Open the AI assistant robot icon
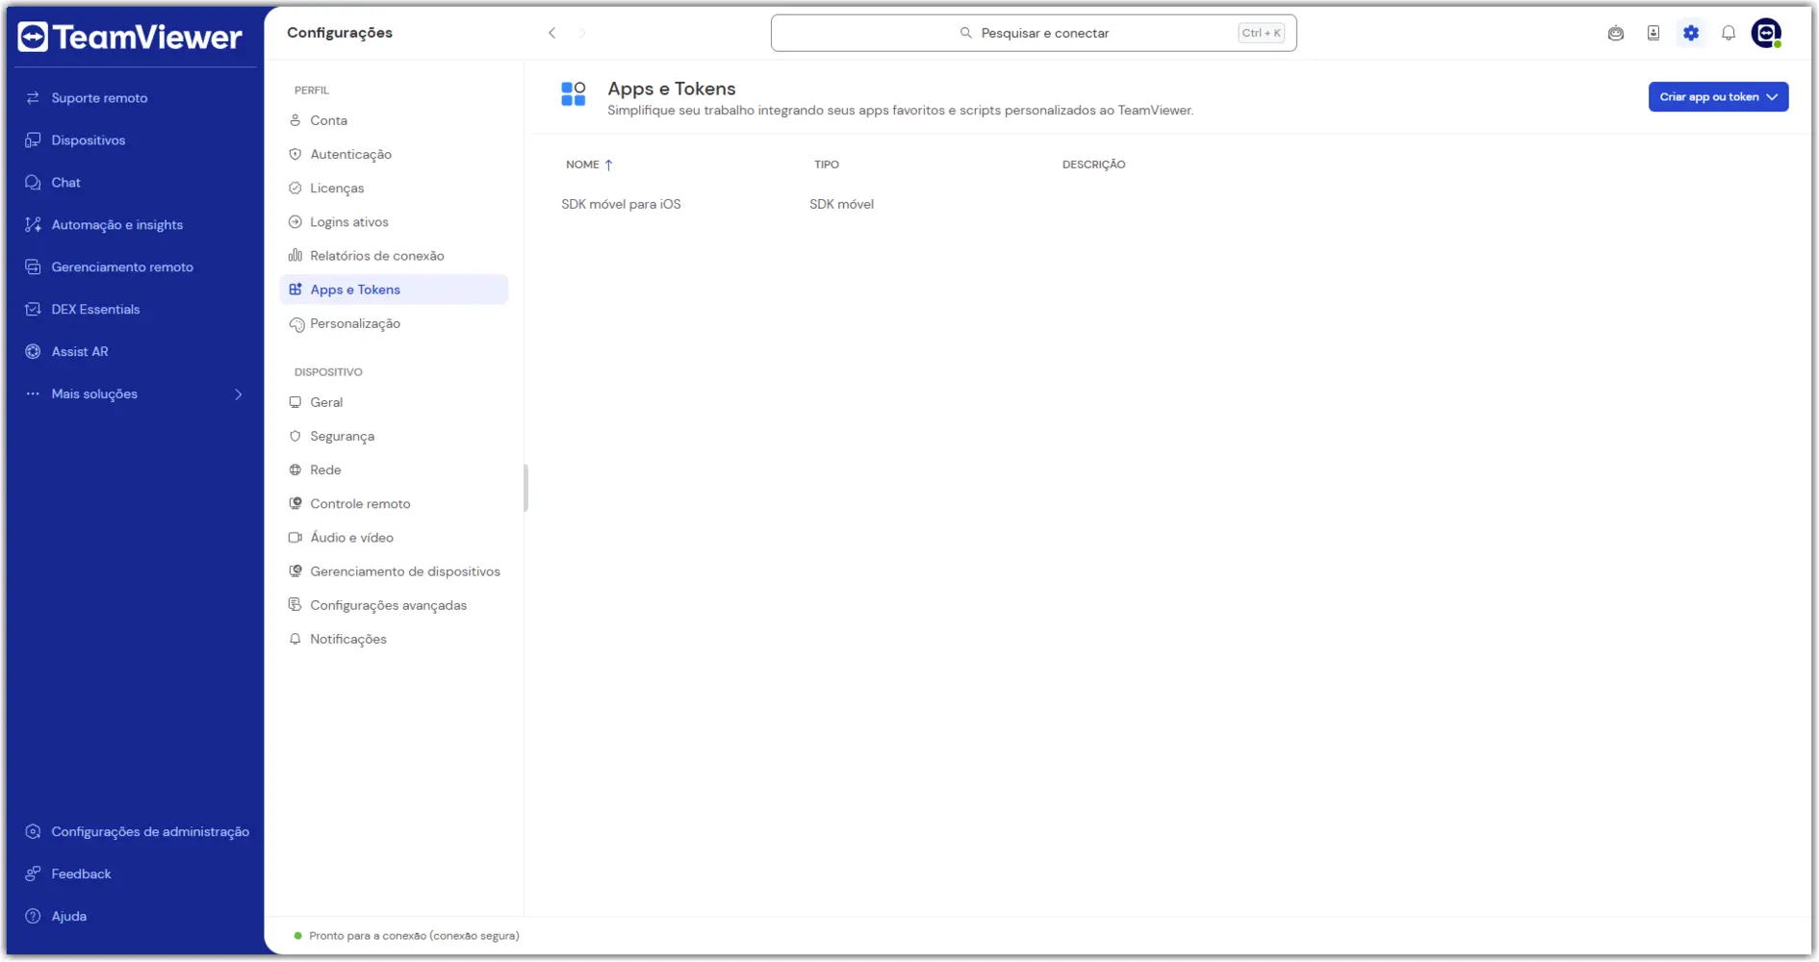Screen dimensions: 1819x962 (1616, 34)
